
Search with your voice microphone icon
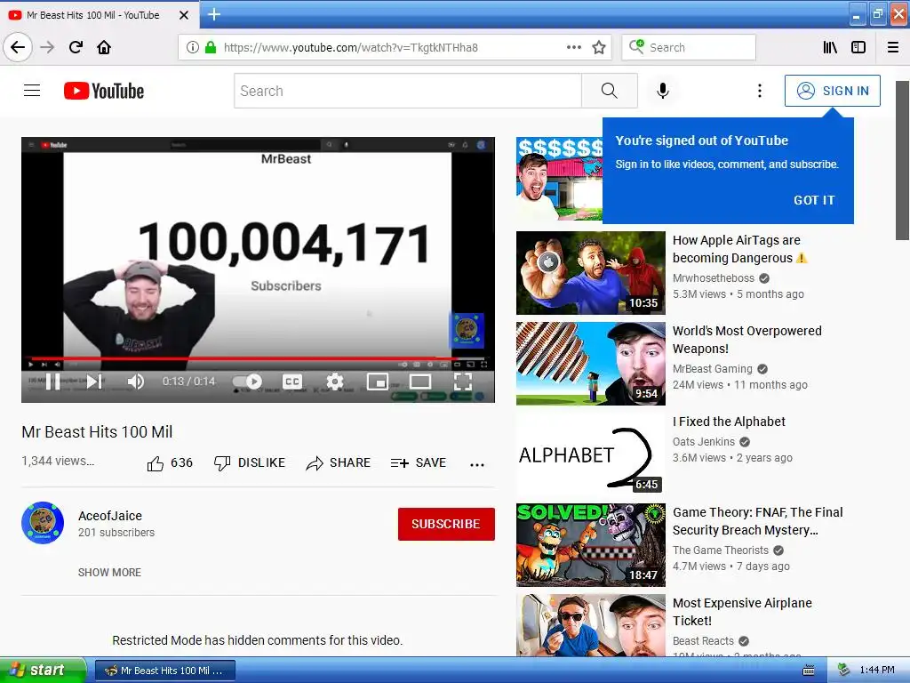663,91
